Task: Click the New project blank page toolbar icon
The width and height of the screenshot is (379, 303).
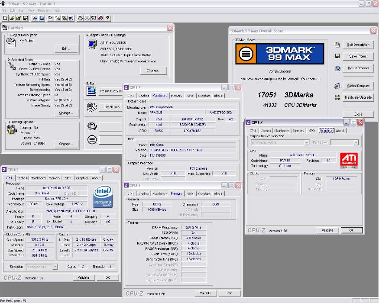Action: coord(5,18)
